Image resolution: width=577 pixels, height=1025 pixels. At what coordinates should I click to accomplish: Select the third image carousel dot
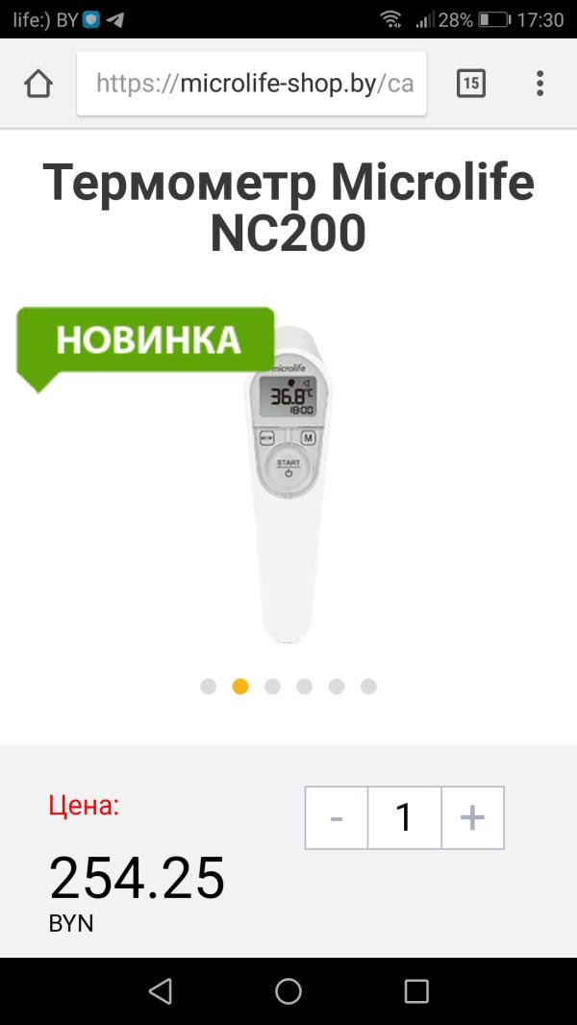pyautogui.click(x=272, y=687)
